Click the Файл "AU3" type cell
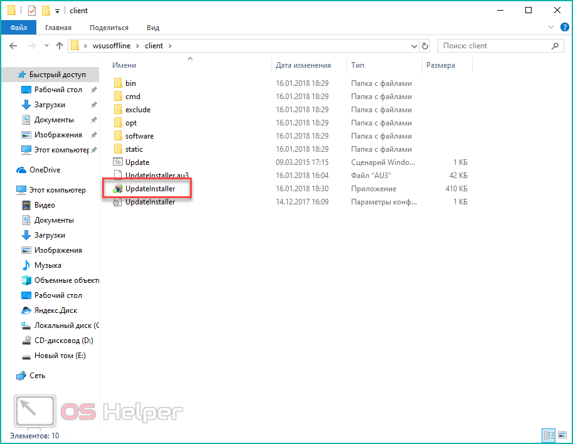Image resolution: width=573 pixels, height=444 pixels. [x=371, y=175]
